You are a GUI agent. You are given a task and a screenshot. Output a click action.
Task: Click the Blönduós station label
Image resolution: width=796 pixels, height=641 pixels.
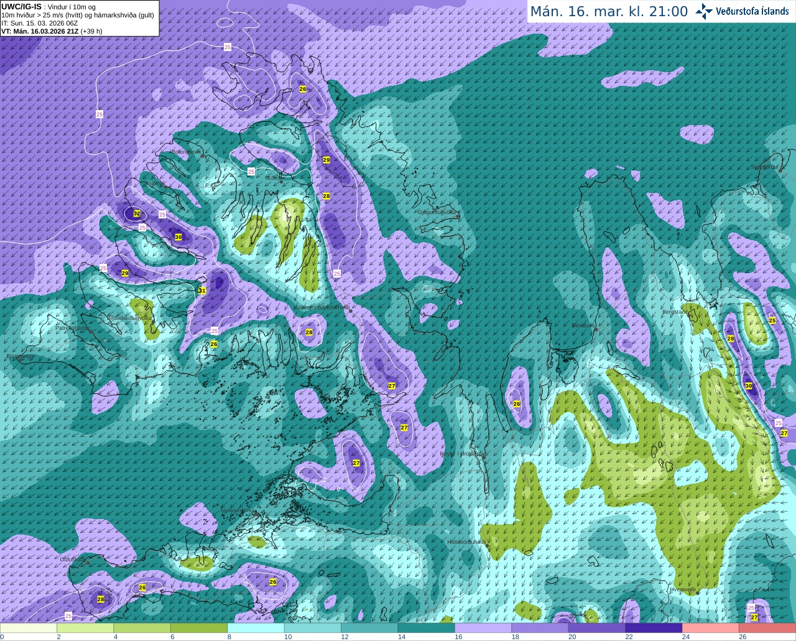(584, 325)
